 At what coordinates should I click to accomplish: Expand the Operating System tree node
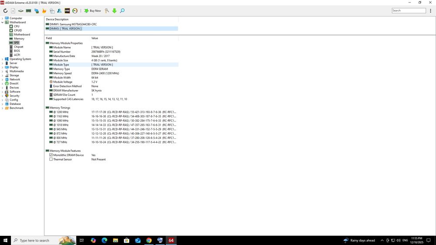2,59
